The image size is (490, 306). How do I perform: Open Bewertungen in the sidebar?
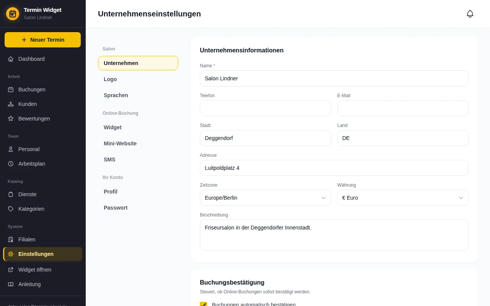(x=42, y=119)
